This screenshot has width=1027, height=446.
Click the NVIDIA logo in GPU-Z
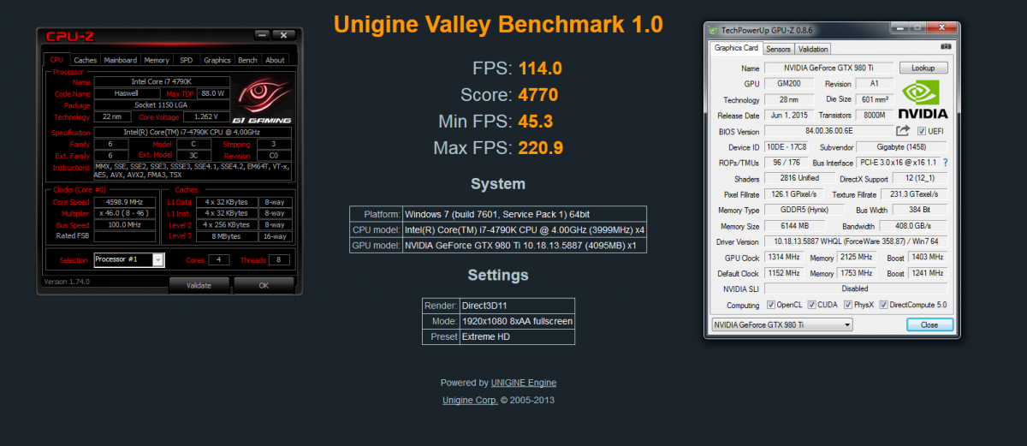tap(923, 98)
